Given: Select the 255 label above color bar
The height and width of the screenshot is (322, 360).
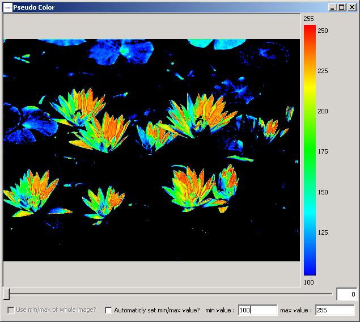Looking at the screenshot, I should point(308,19).
